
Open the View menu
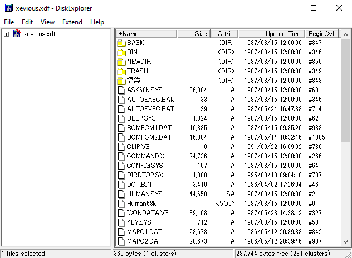(47, 22)
